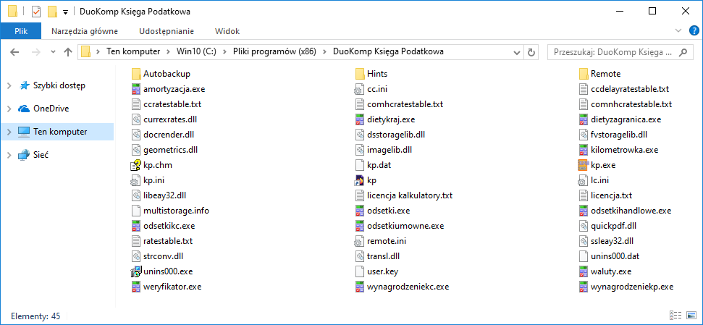Switch to details view in status bar
This screenshot has width=703, height=325.
675,316
